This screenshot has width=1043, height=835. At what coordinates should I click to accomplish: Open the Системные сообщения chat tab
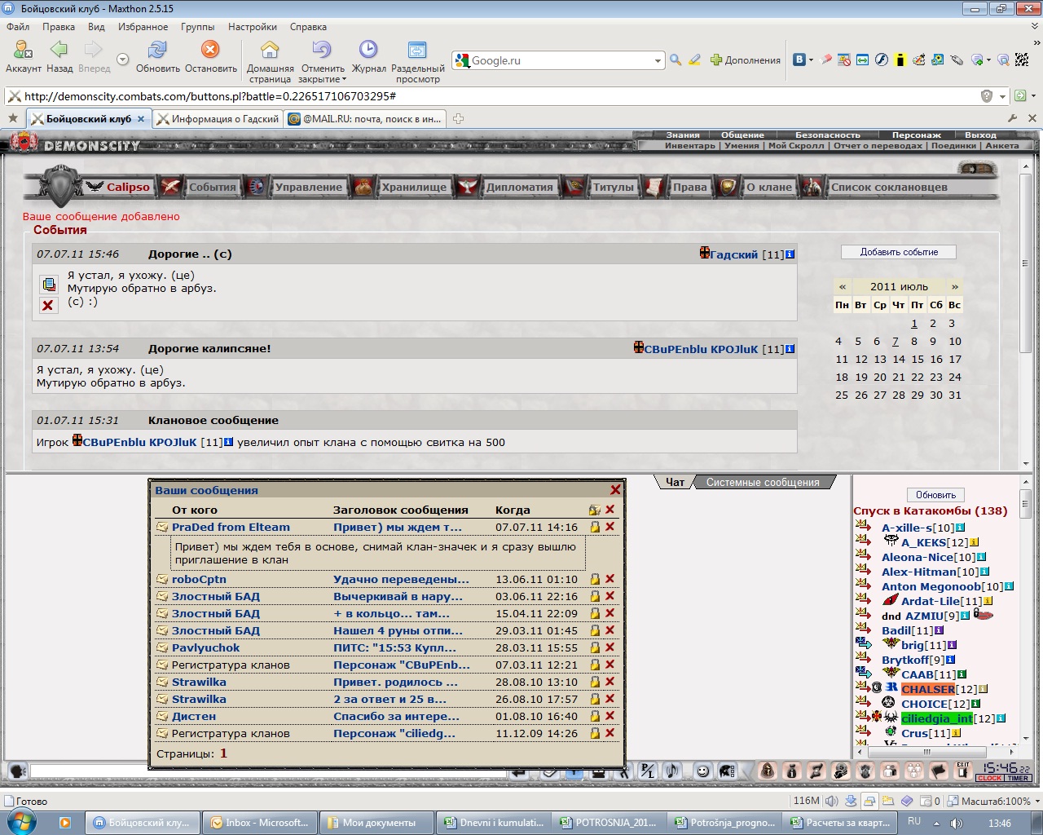point(763,482)
